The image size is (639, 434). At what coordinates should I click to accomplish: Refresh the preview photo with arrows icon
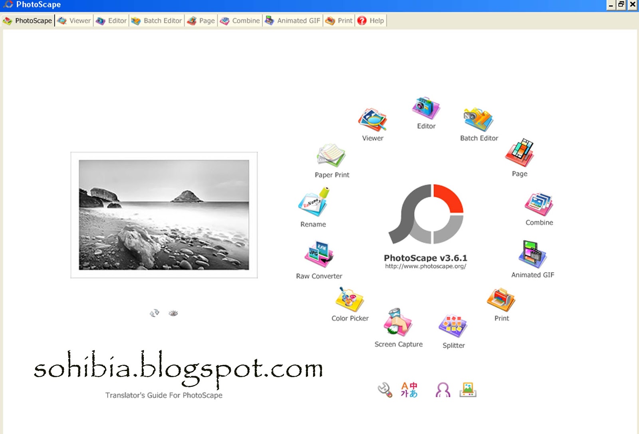tap(155, 313)
